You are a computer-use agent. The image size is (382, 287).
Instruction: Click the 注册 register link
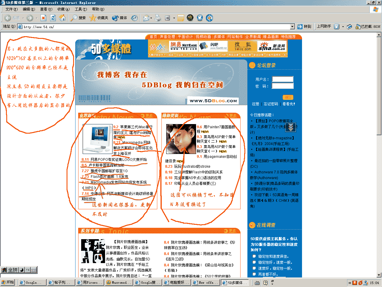(255, 104)
